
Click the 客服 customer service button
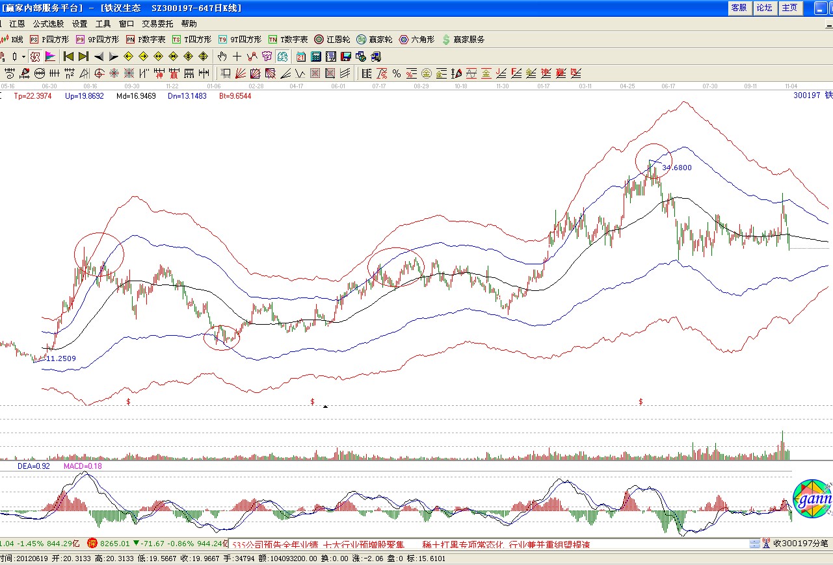[x=739, y=8]
